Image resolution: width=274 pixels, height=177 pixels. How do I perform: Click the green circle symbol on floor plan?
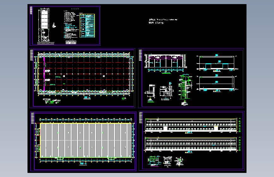coord(123,99)
